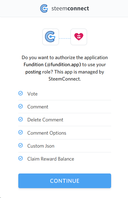This screenshot has width=128, height=198.
Task: Click the Claim Reward Balance check icon
Action: coord(21,158)
